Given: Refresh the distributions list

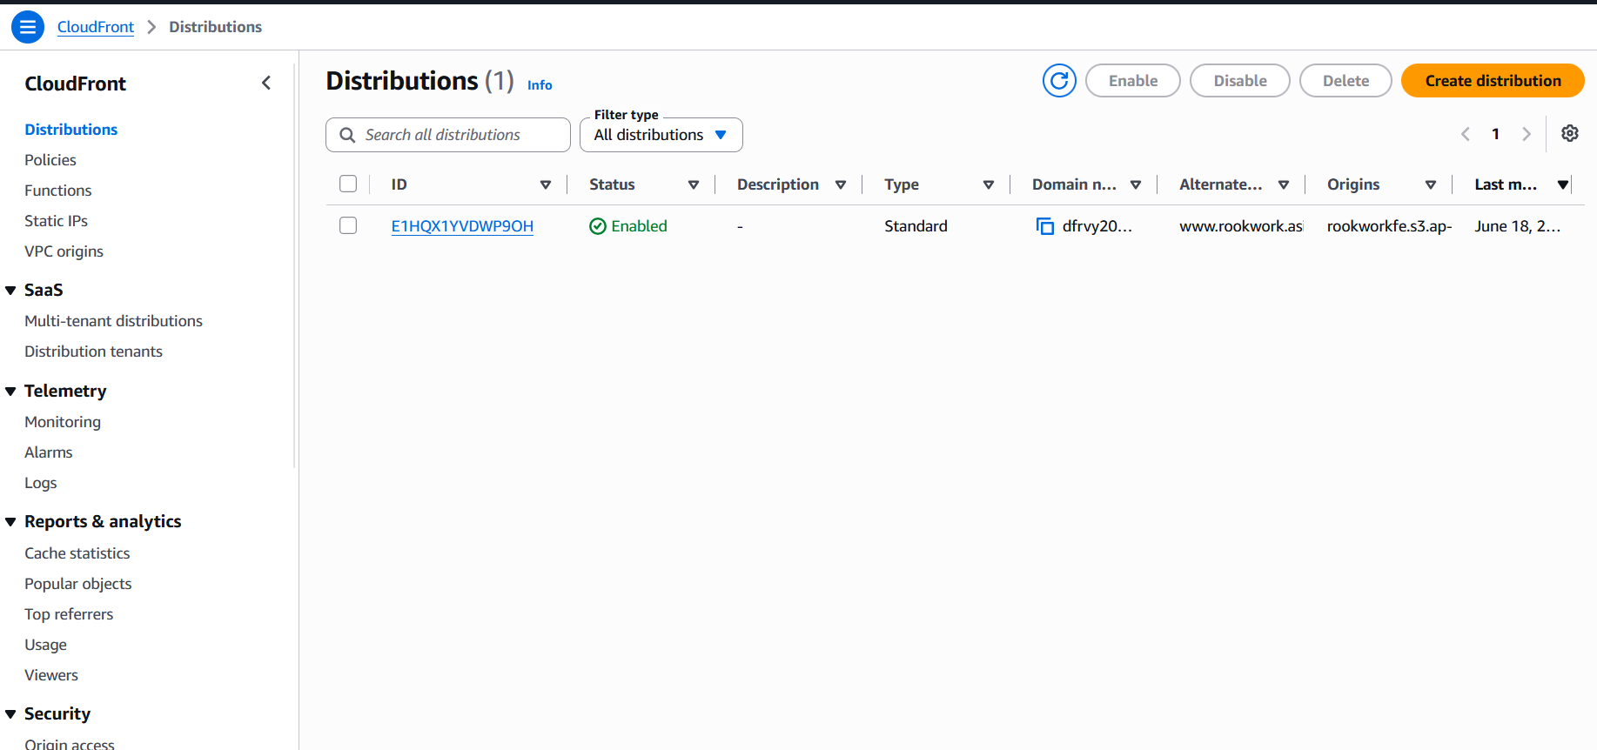Looking at the screenshot, I should pyautogui.click(x=1059, y=81).
